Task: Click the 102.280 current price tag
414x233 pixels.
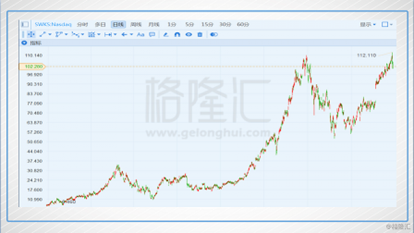Action: (32, 66)
